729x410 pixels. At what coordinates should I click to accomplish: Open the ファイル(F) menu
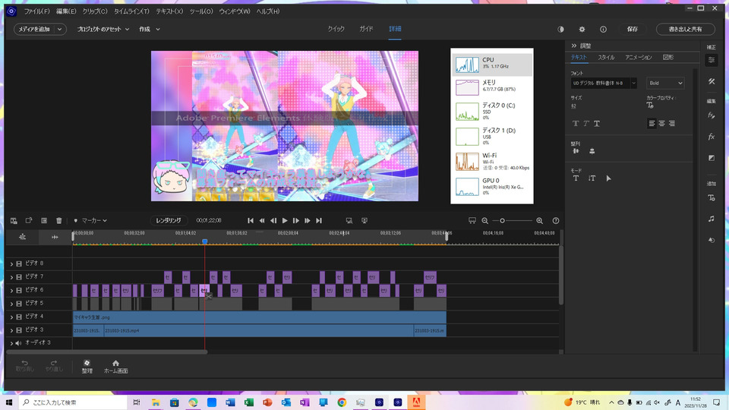36,11
